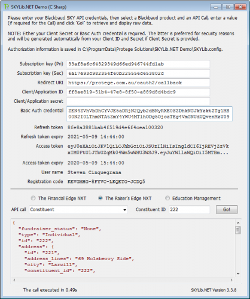Click the Subscription key (Pri) field

point(138,64)
